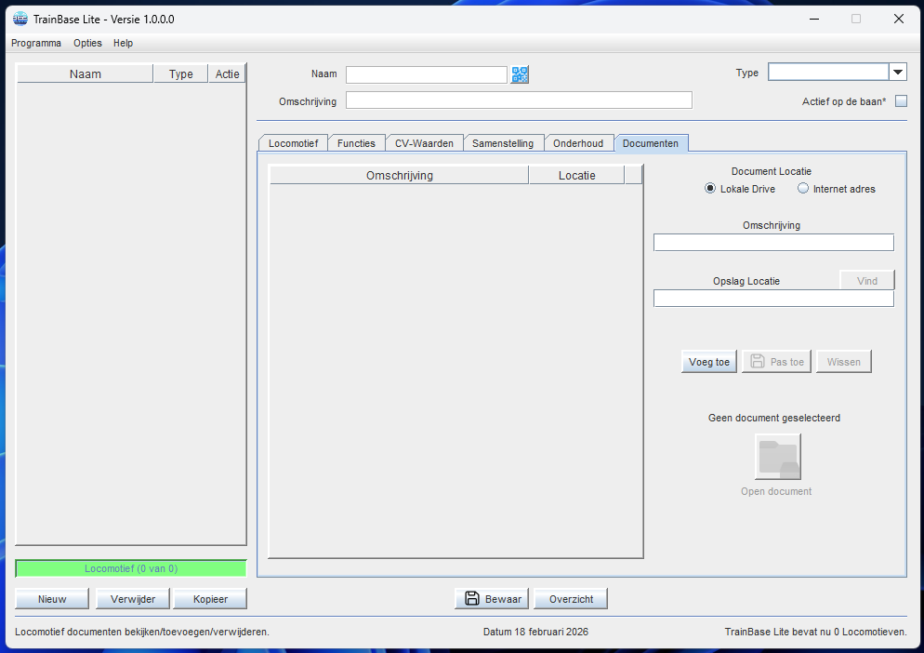Open the Programma menu

coord(36,43)
